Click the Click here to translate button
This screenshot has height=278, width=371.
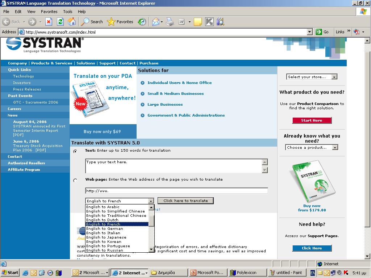pyautogui.click(x=185, y=201)
